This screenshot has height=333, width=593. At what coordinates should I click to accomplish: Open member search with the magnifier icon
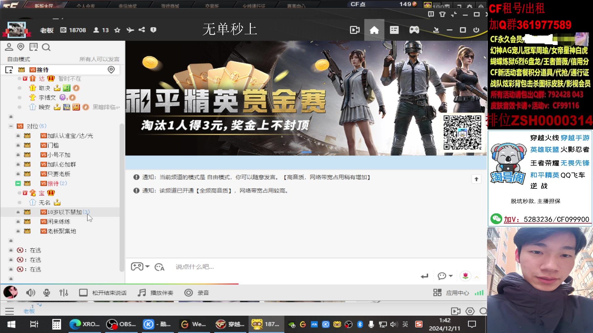click(46, 47)
